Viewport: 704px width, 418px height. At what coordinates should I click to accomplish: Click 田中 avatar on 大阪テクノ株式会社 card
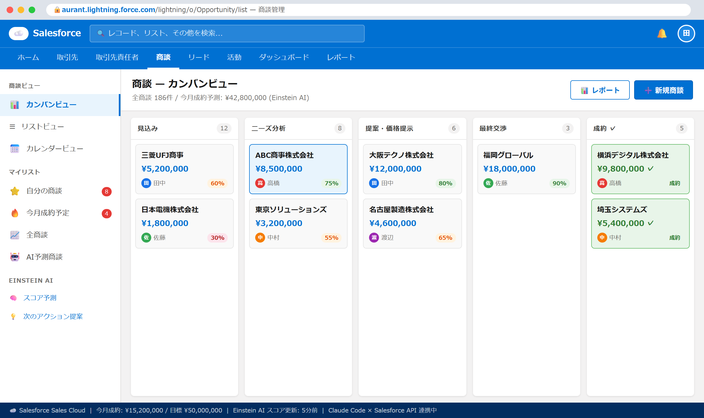pos(374,183)
